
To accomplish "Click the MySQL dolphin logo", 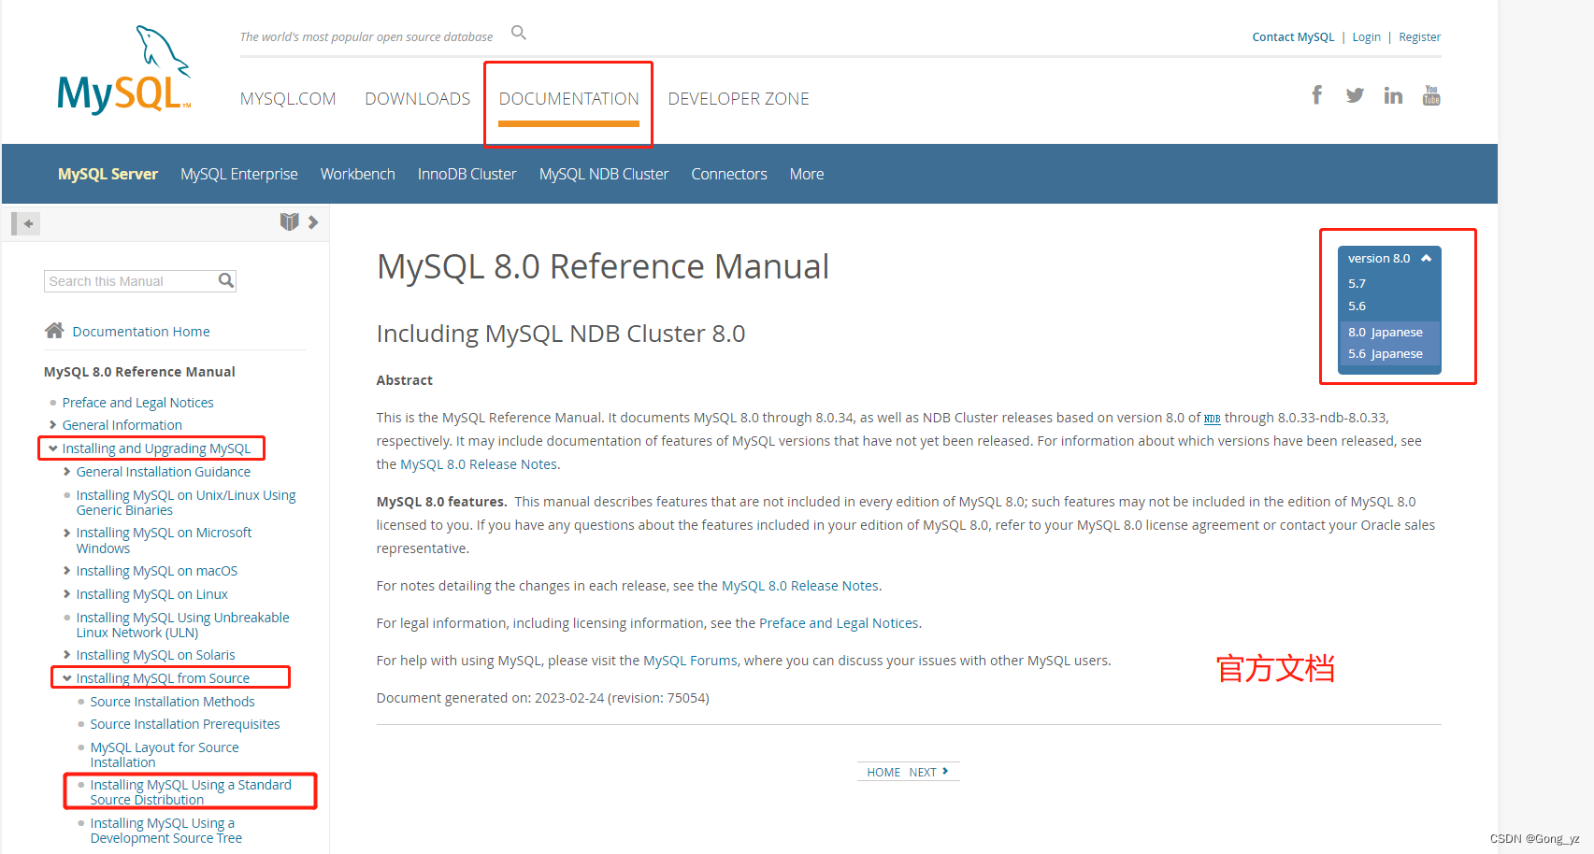I will point(123,70).
